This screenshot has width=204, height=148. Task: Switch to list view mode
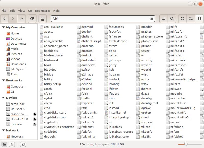[191, 19]
